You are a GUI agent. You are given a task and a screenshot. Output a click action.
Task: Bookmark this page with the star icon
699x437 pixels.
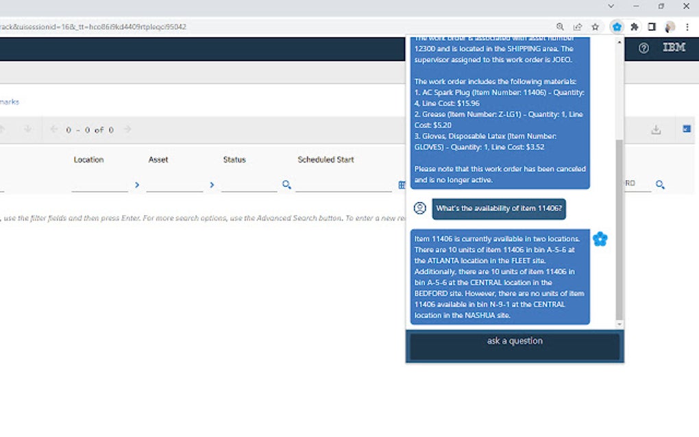point(595,27)
